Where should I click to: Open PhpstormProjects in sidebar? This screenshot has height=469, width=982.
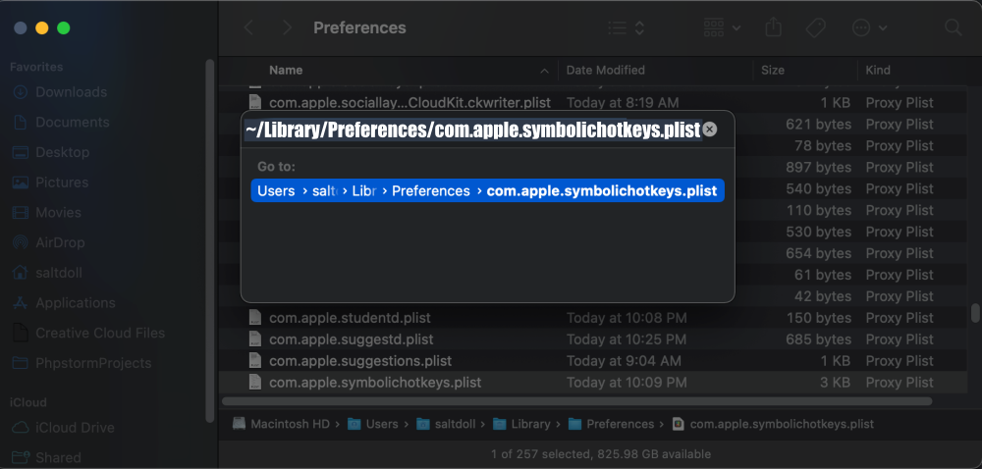point(93,363)
